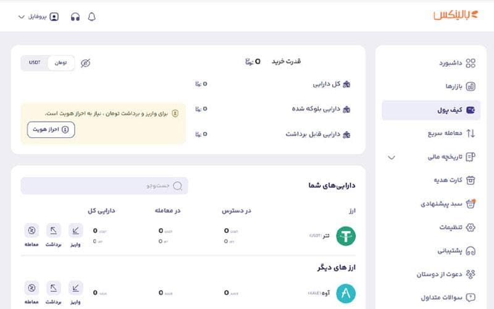The width and height of the screenshot is (494, 309).
Task: Click the green Tether coin logo
Action: coord(346,236)
